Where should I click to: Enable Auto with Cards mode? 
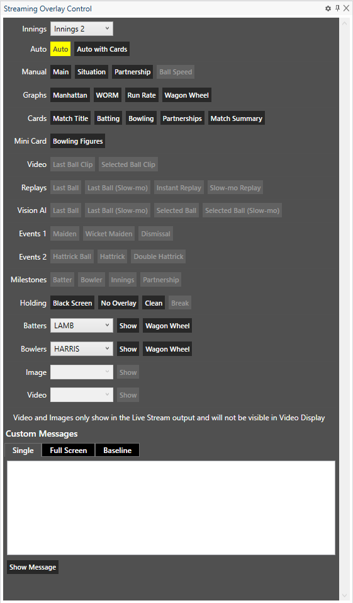[x=102, y=49]
